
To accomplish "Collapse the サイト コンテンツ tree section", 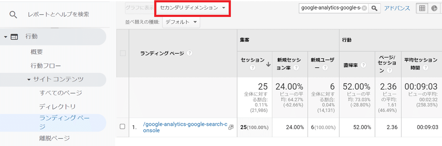I will (x=29, y=79).
